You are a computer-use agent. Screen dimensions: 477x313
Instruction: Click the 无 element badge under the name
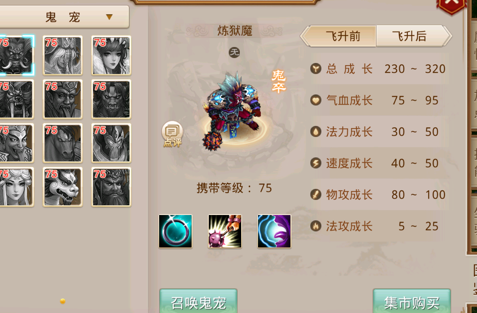click(x=234, y=53)
